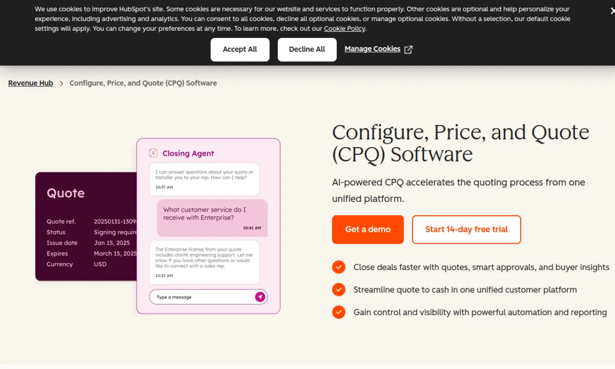Click the 'AI-powered CPQ accelerates' subheading
Screen dimensions: 615x369
click(x=458, y=191)
